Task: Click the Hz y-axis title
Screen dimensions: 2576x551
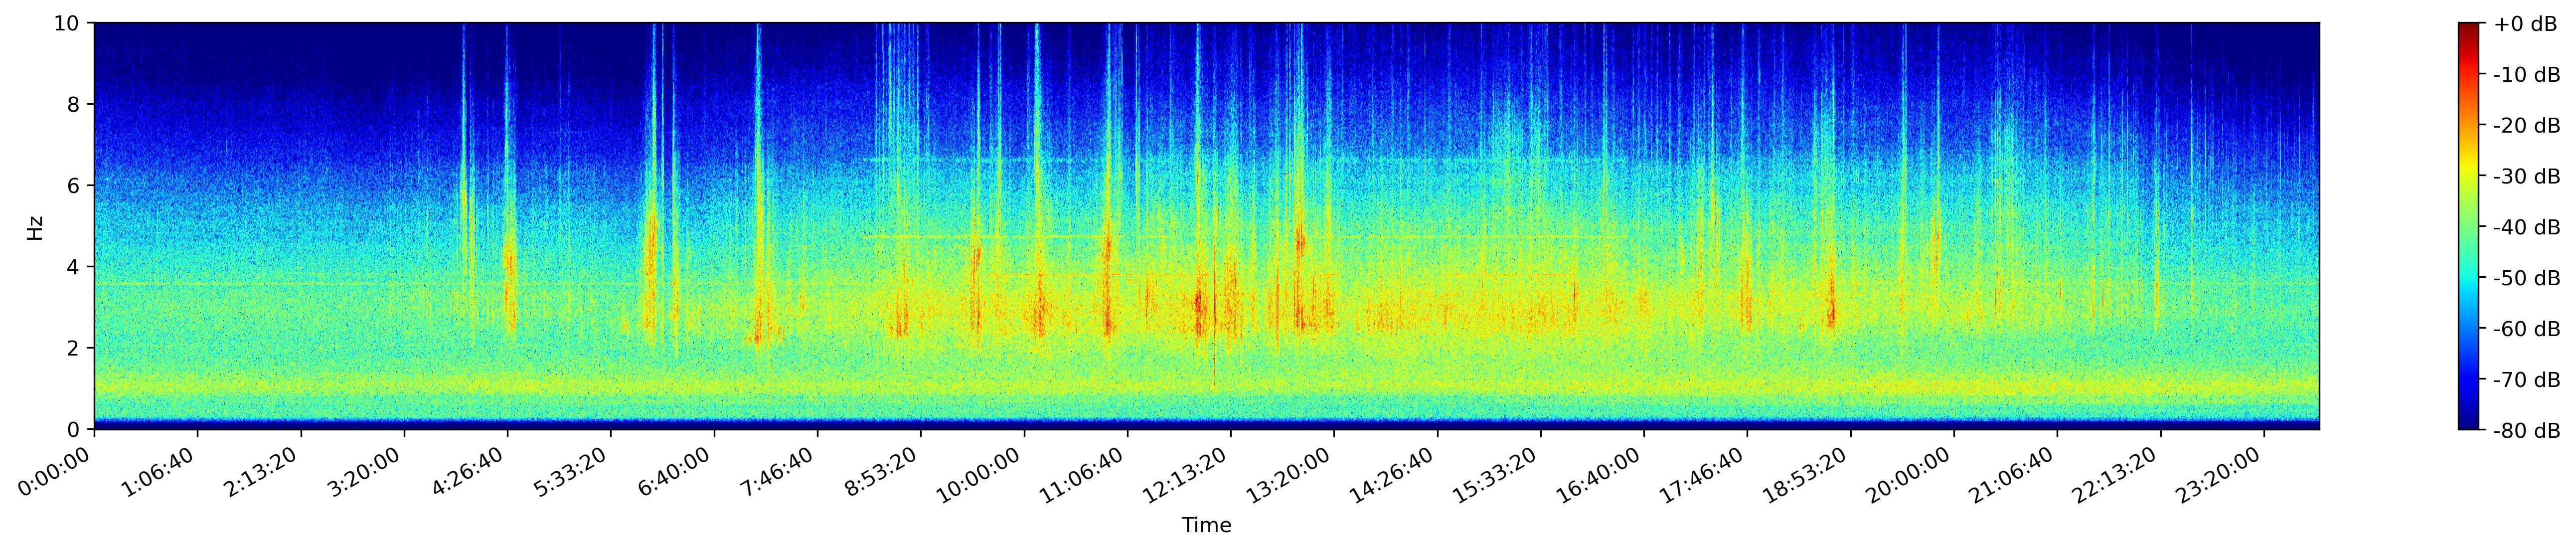Action: tap(35, 227)
